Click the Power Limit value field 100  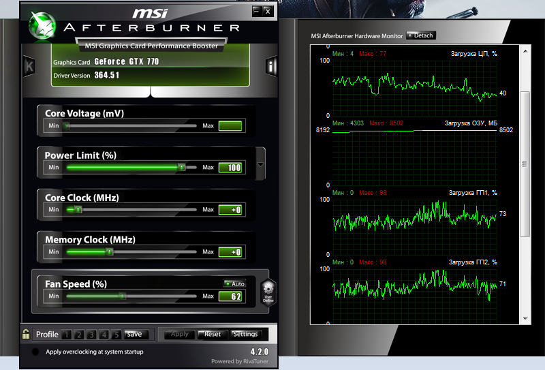[x=230, y=168]
